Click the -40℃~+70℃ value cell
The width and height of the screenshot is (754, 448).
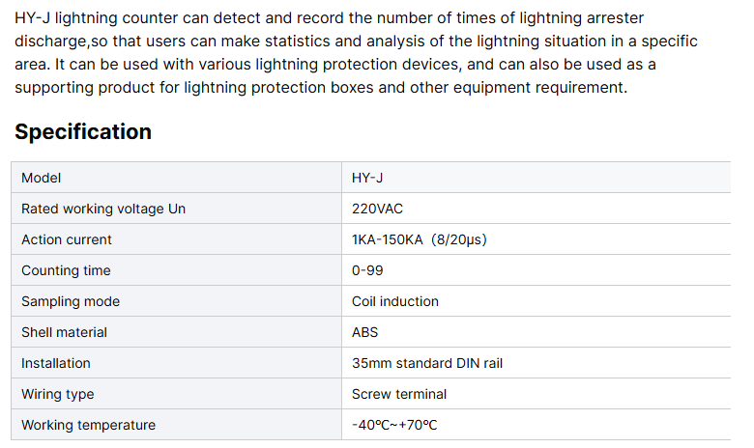[395, 425]
